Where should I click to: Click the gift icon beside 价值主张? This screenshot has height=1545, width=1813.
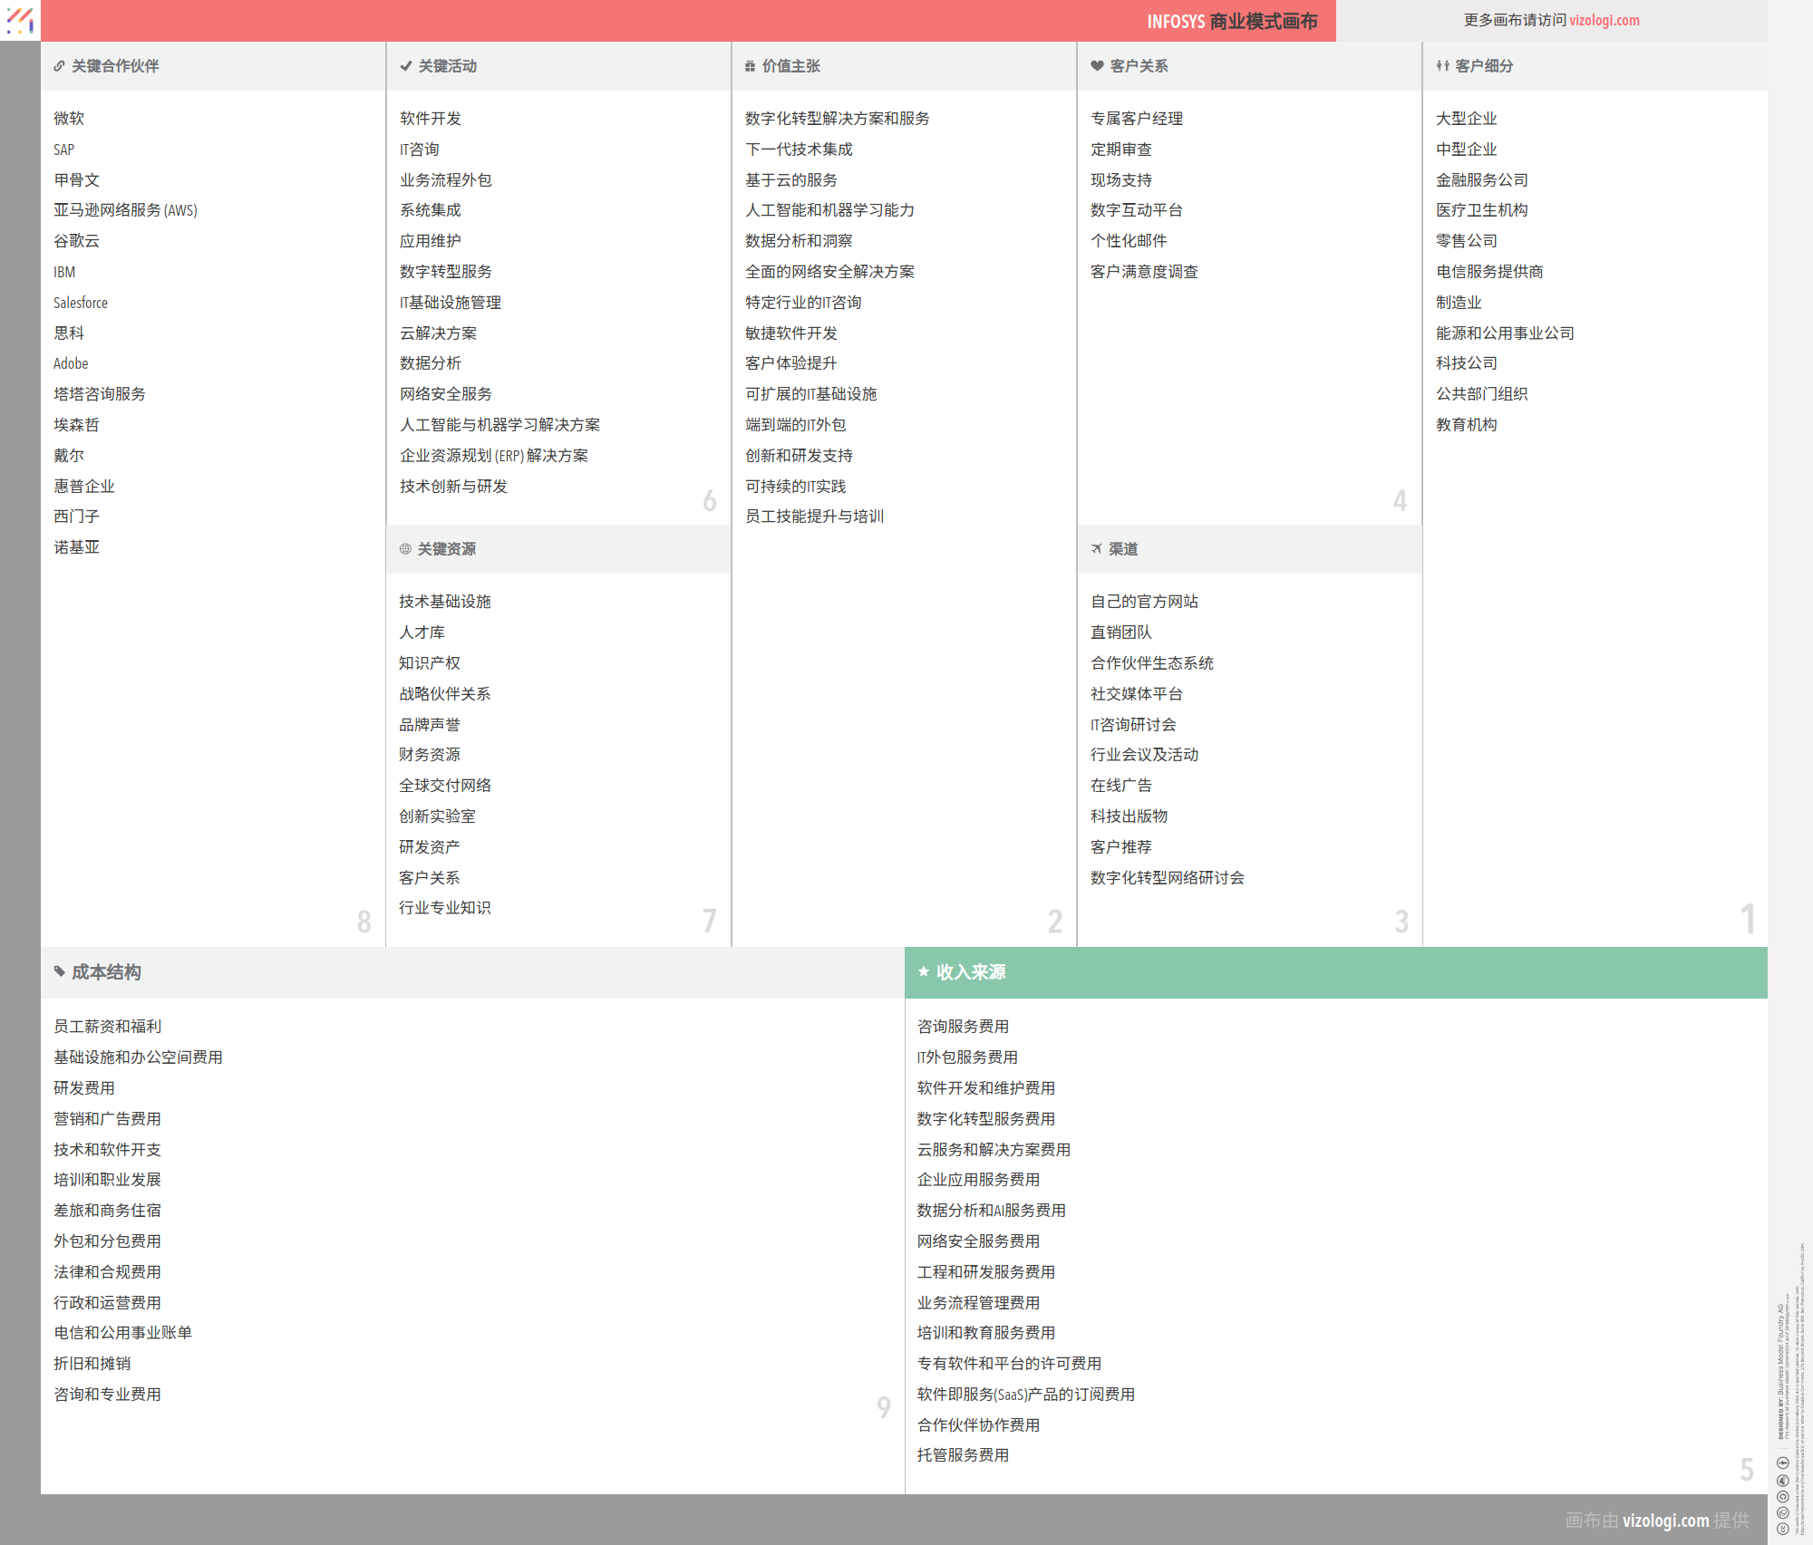click(x=750, y=66)
